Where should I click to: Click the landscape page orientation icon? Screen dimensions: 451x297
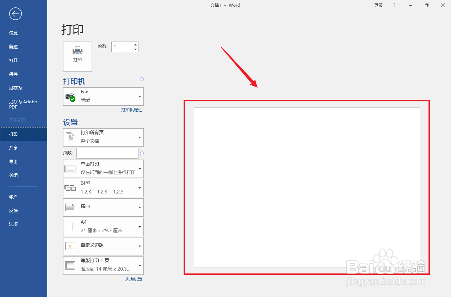(70, 207)
